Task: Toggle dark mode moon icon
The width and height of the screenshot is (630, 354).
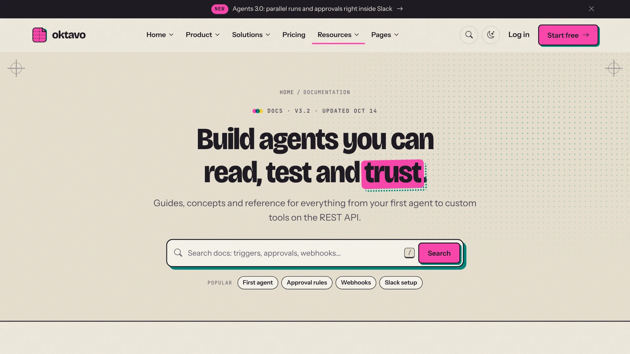Action: point(491,35)
